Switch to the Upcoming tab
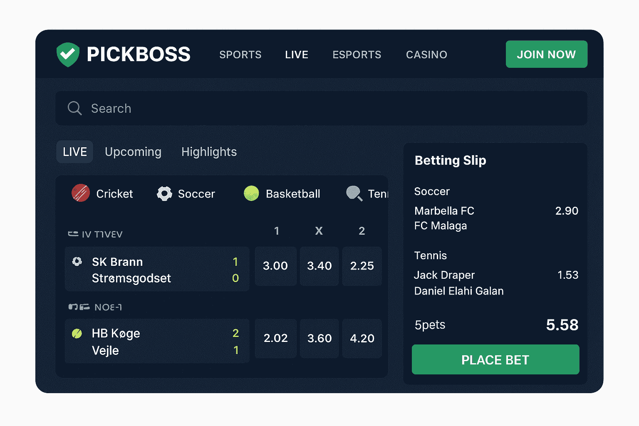Viewport: 639px width, 426px height. click(133, 152)
